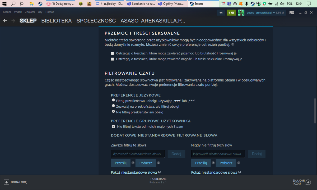The image size is (317, 190).
Task: Uncheck 'Nie filtruj tekstu od moich znajomych Steam'
Action: click(x=113, y=127)
